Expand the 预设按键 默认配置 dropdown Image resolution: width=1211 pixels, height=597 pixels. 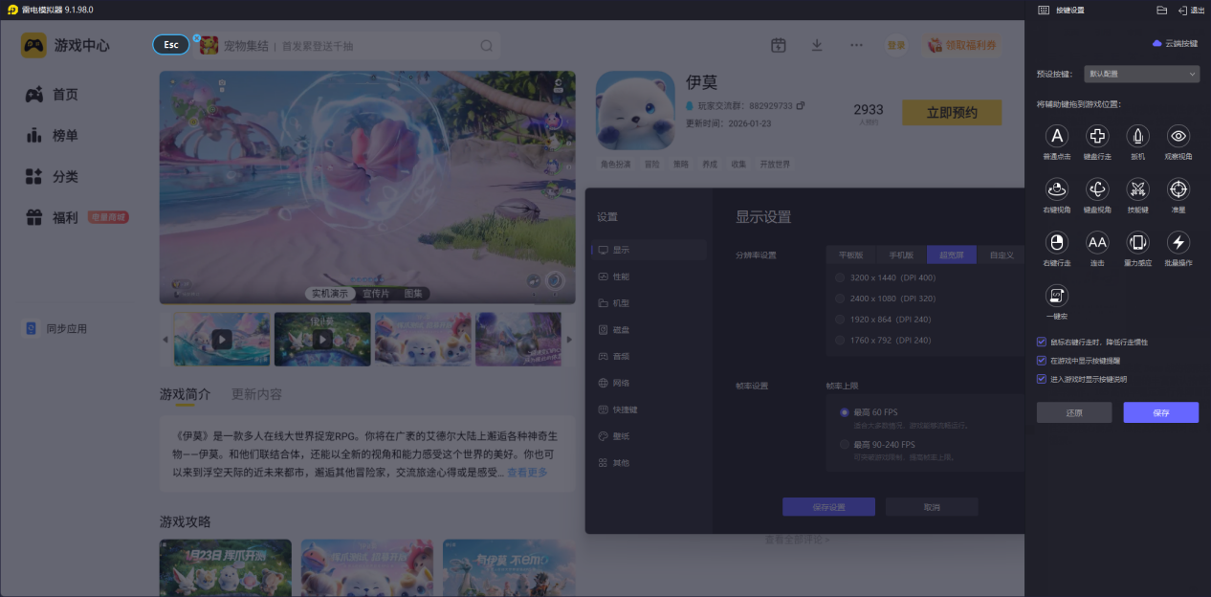(x=1141, y=74)
